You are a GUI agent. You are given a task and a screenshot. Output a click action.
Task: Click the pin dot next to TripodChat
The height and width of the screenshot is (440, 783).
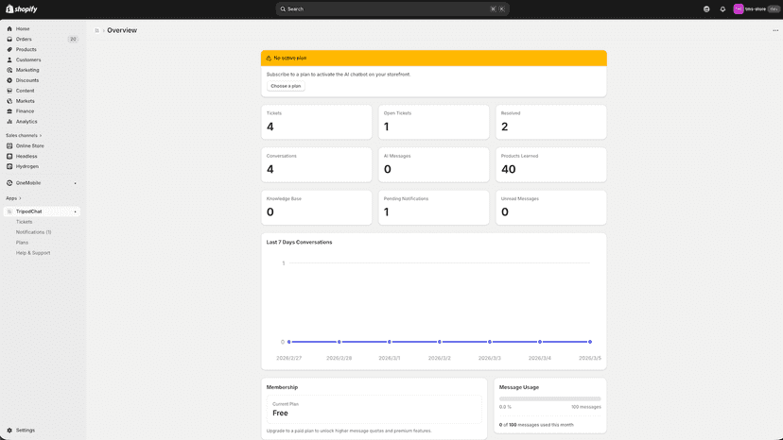(76, 212)
